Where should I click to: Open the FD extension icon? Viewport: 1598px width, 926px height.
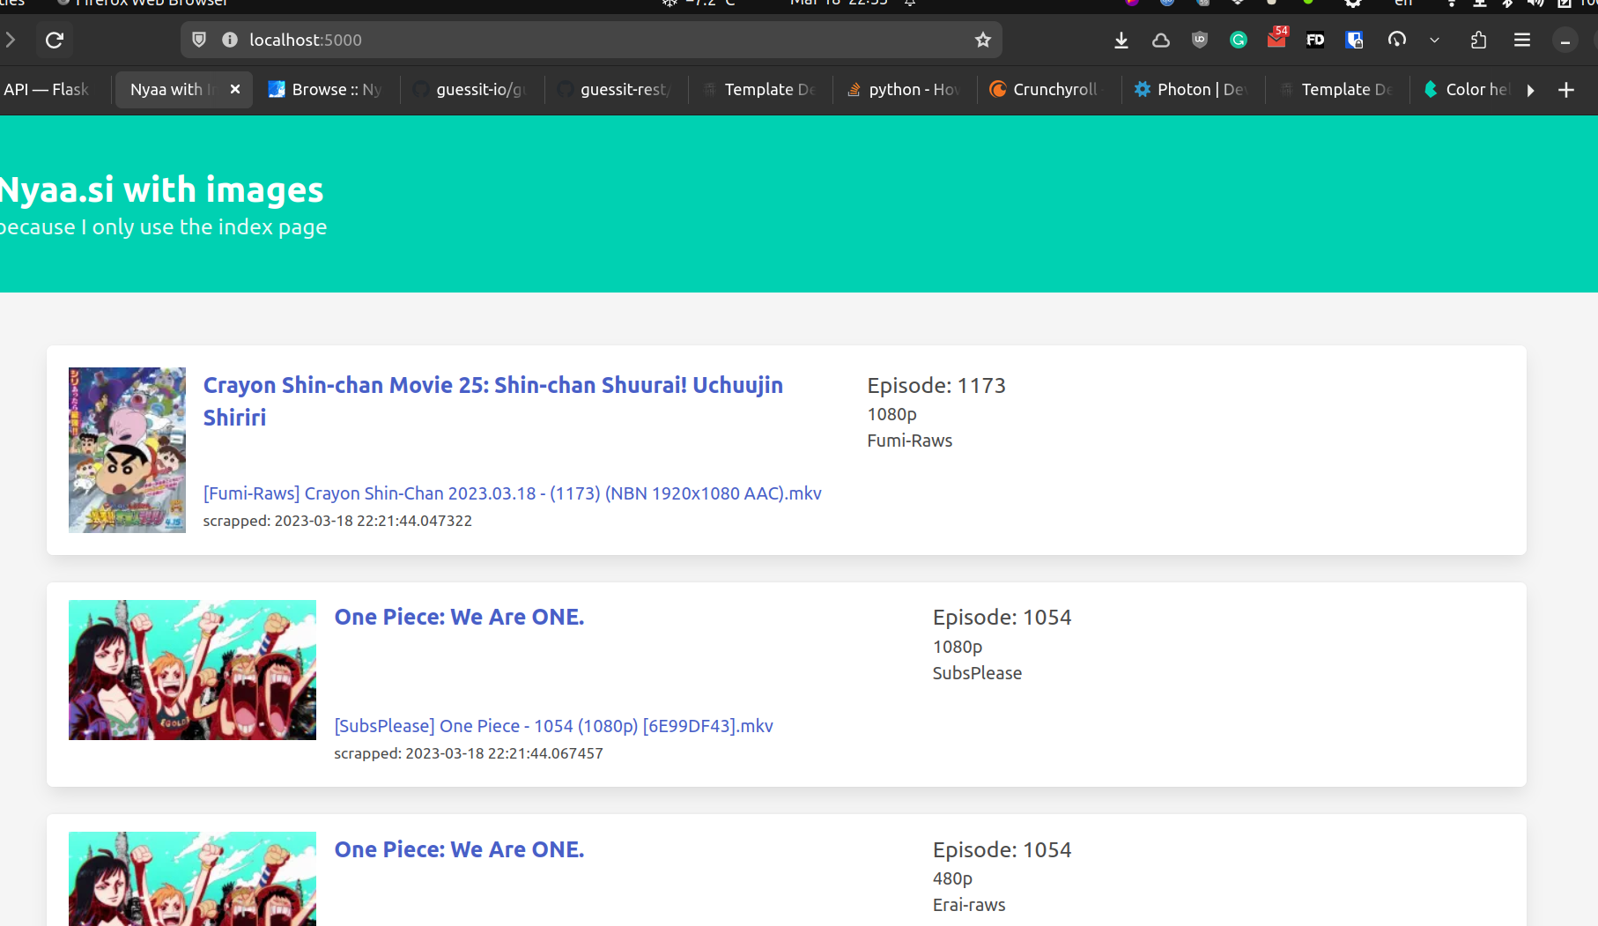tap(1315, 40)
